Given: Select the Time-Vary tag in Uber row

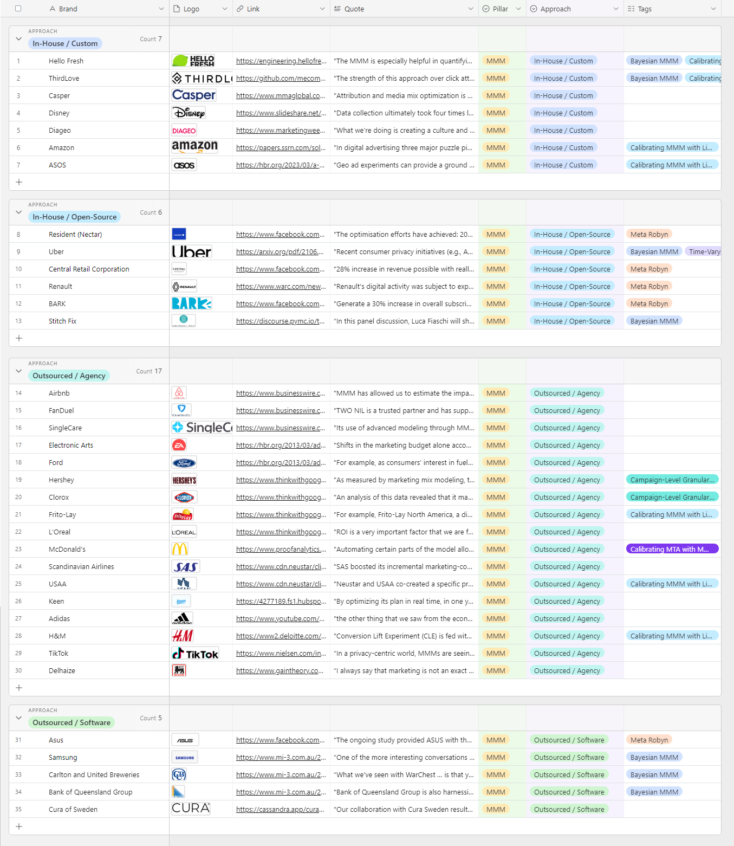Looking at the screenshot, I should [x=703, y=251].
